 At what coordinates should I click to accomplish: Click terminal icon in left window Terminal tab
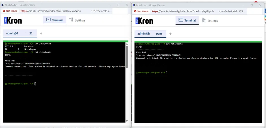(x=48, y=20)
